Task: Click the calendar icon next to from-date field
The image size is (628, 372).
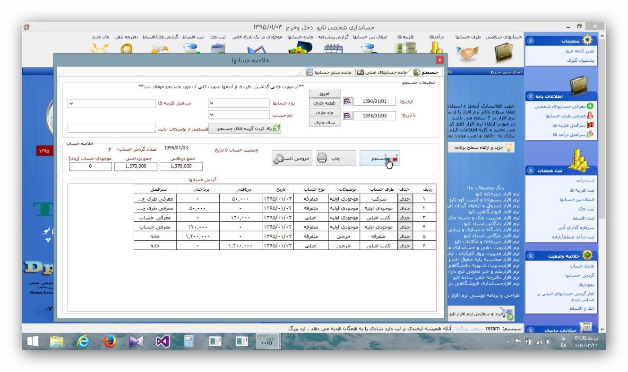Action: 348,101
